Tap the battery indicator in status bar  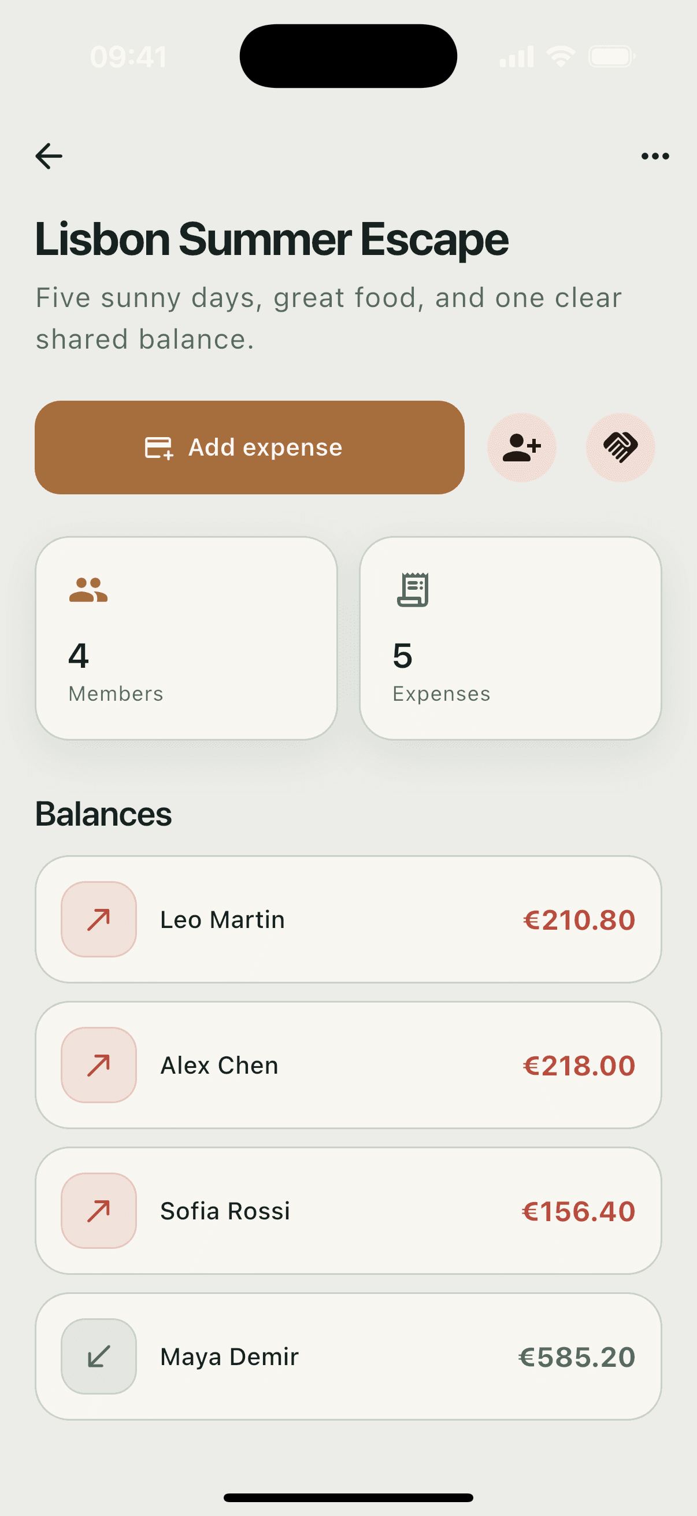pyautogui.click(x=611, y=57)
